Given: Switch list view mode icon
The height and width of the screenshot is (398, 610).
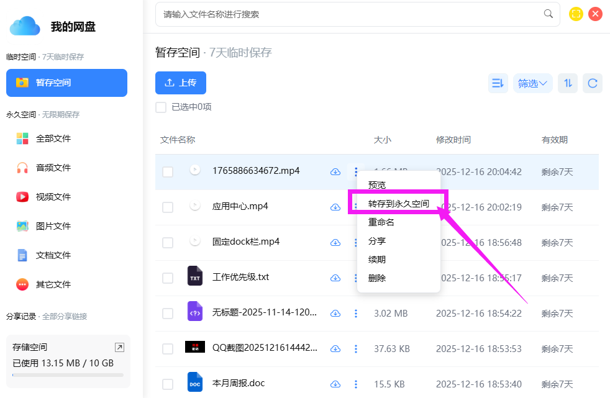Looking at the screenshot, I should (498, 83).
